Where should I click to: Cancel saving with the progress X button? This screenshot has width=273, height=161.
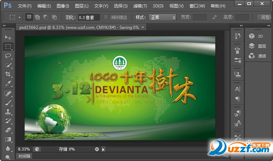(x=97, y=149)
